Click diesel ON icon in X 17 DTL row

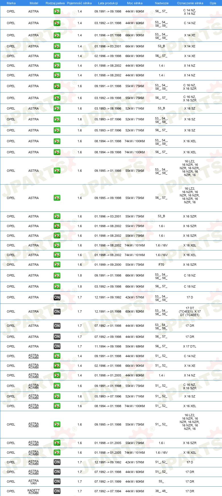click(x=57, y=346)
